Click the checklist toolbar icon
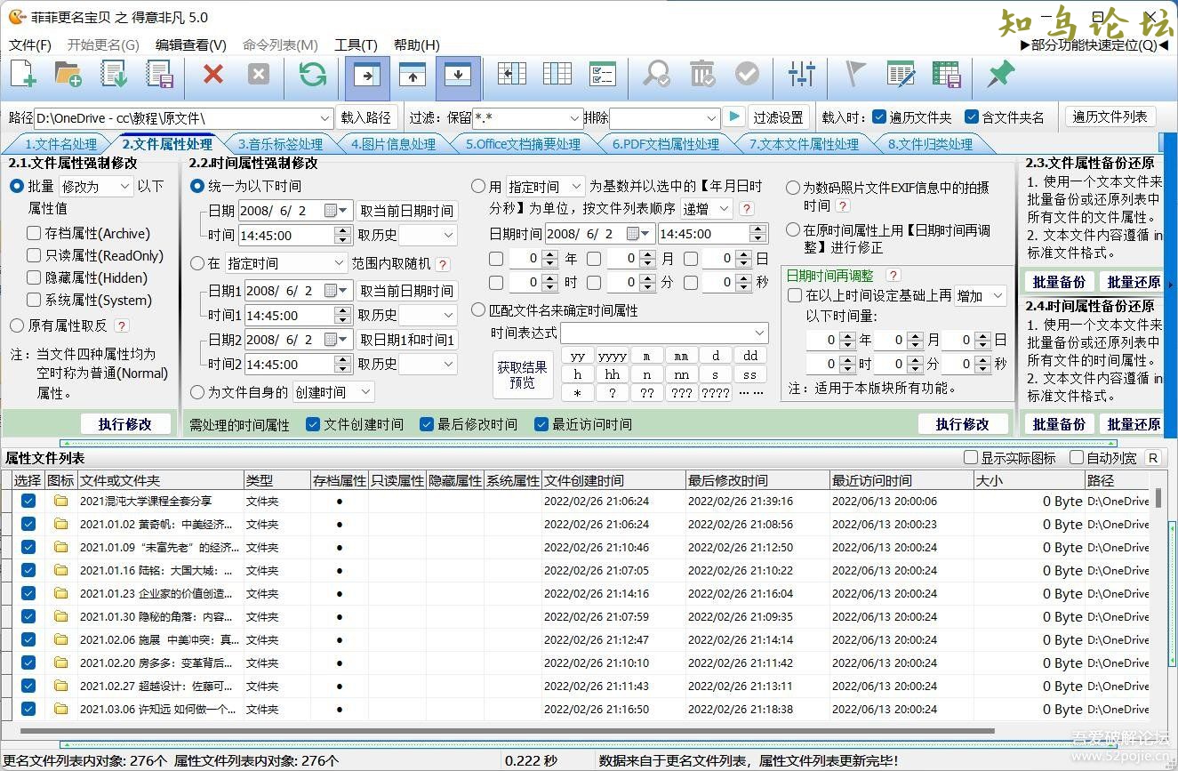 tap(603, 75)
